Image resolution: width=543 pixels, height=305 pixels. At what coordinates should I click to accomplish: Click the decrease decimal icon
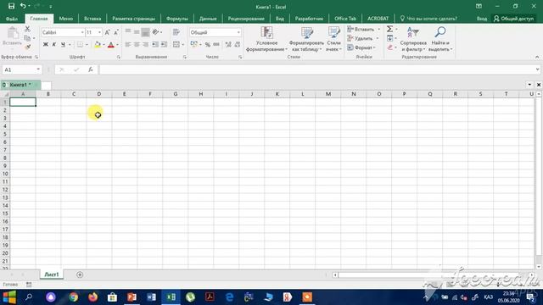coord(238,45)
